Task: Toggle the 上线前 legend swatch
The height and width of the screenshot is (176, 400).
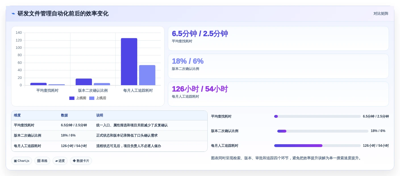Action: pyautogui.click(x=72, y=98)
